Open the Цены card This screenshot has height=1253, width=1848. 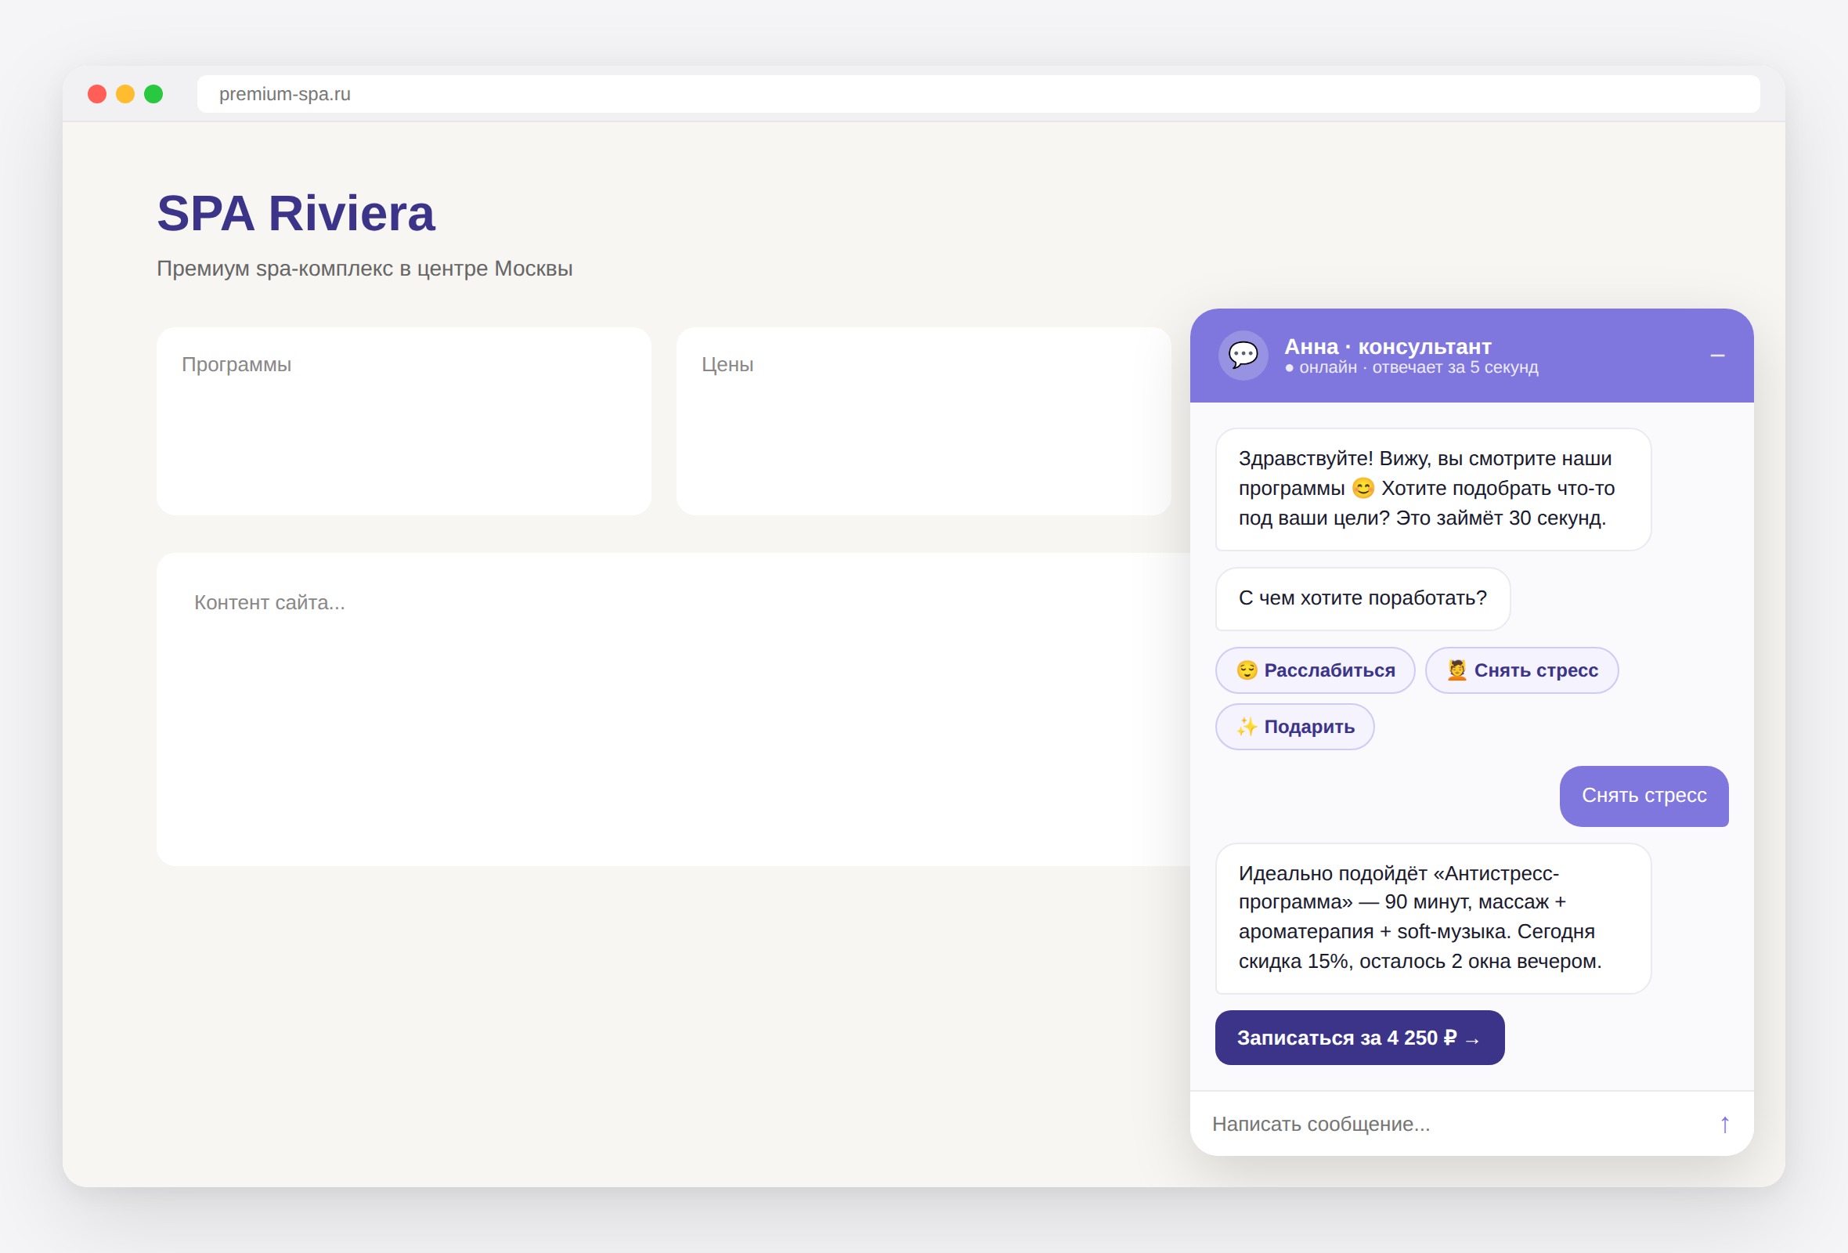click(x=923, y=421)
